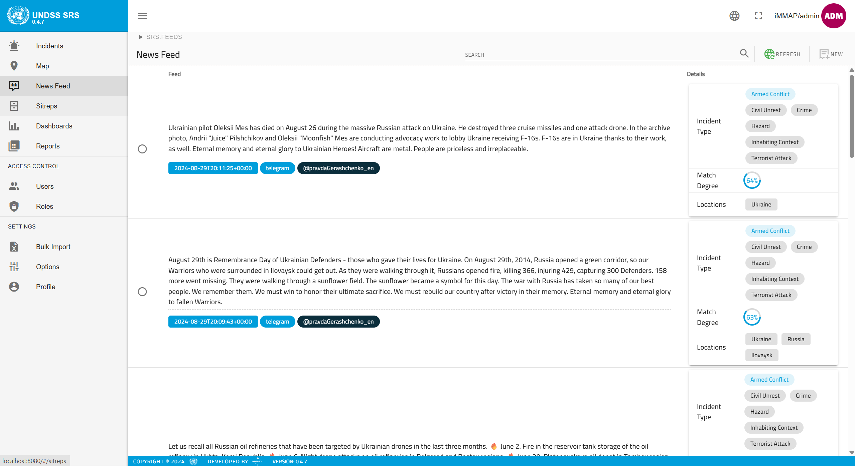Select the Map pin icon in sidebar
This screenshot has width=855, height=466.
click(x=14, y=66)
